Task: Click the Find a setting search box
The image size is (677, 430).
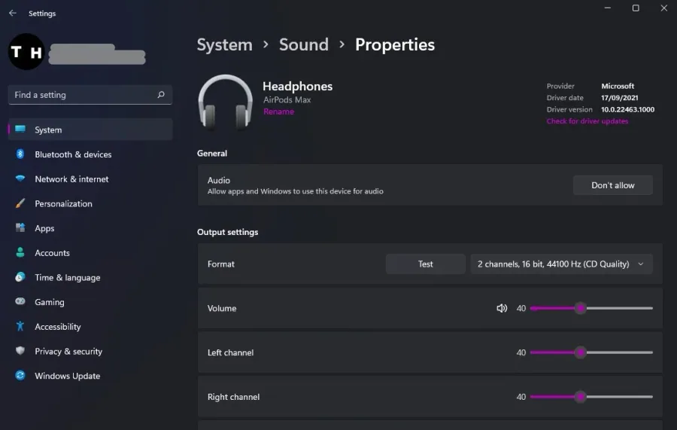Action: tap(90, 95)
